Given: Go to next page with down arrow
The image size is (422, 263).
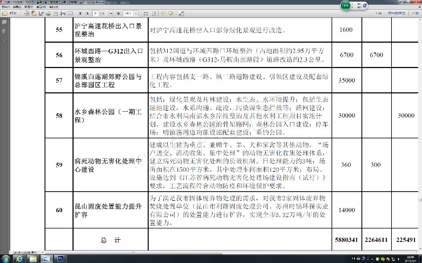Looking at the screenshot, I should (87, 13).
